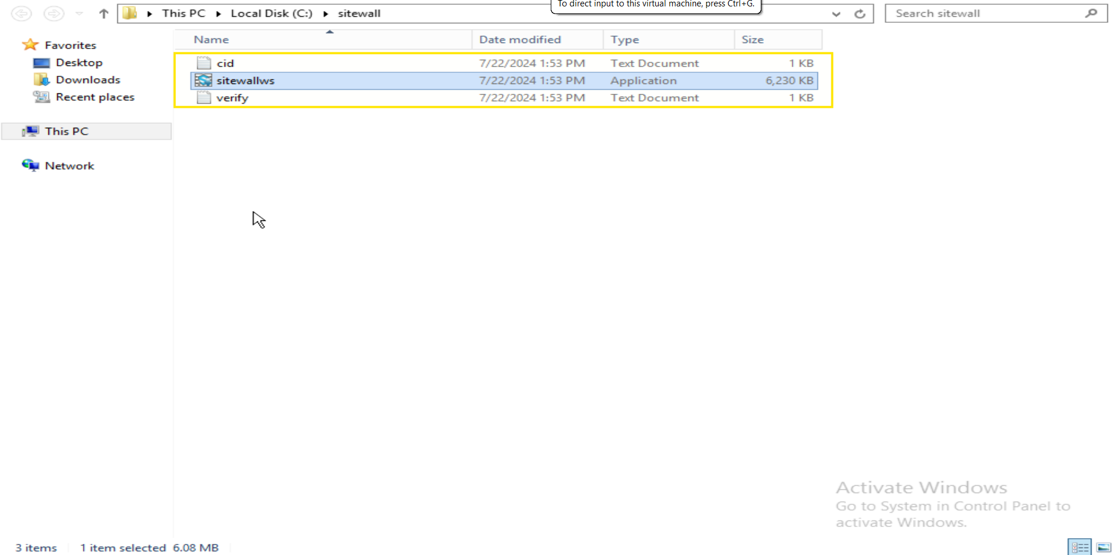This screenshot has width=1119, height=555.
Task: Click the 6,230 KB size value
Action: [x=789, y=80]
